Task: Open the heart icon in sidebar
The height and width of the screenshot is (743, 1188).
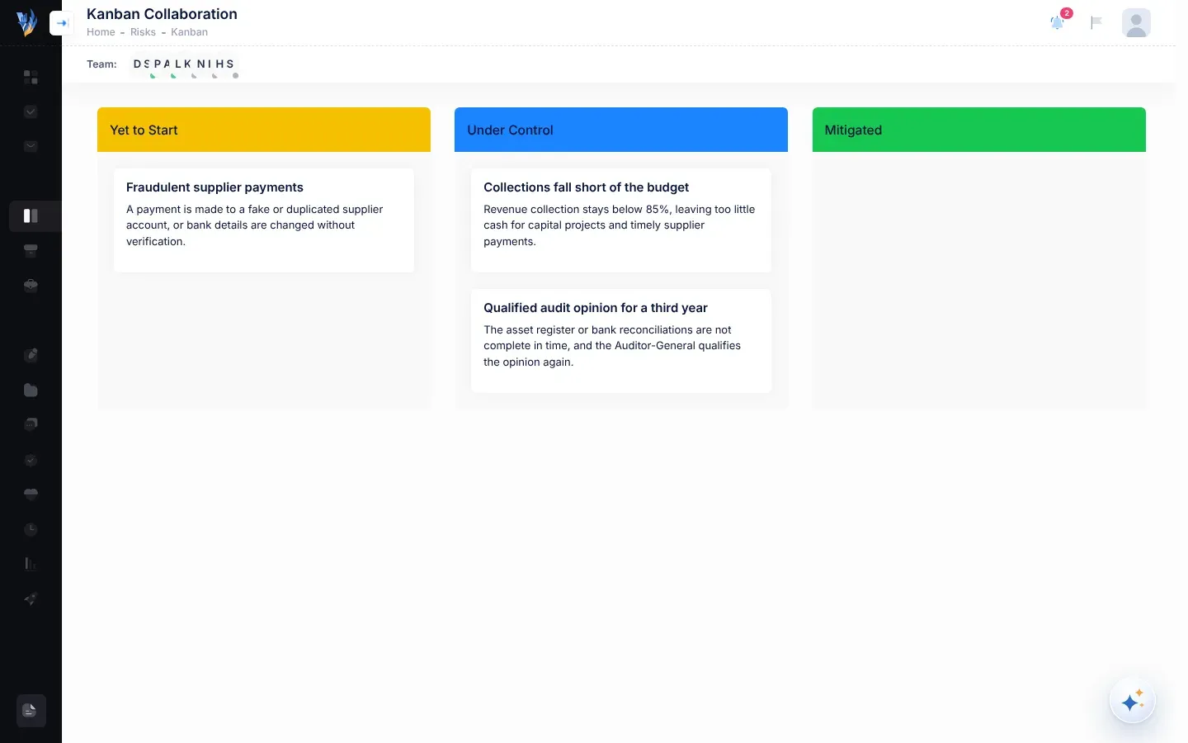Action: [31, 495]
